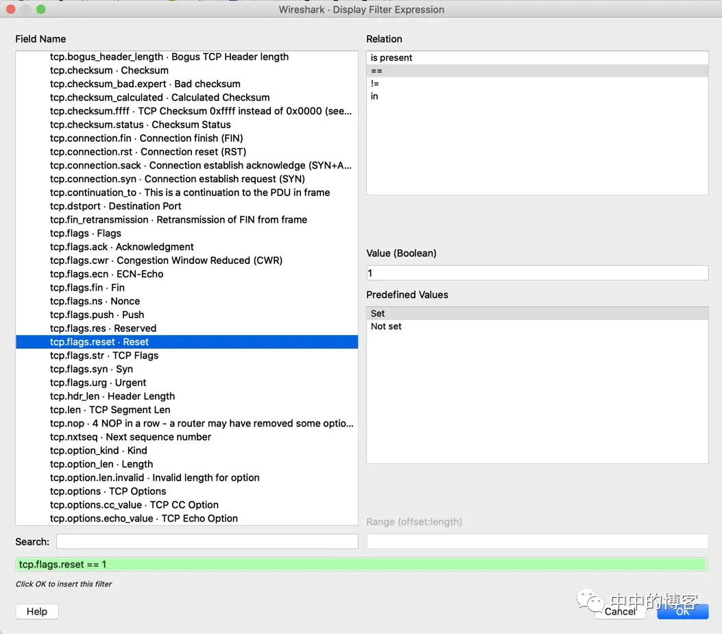This screenshot has height=634, width=722.
Task: Select tcp.len · TCP Segment Len
Action: pos(187,410)
